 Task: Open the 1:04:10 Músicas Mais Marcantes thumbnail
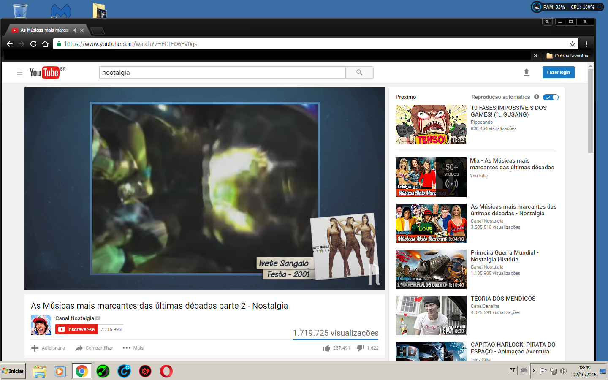click(x=431, y=223)
